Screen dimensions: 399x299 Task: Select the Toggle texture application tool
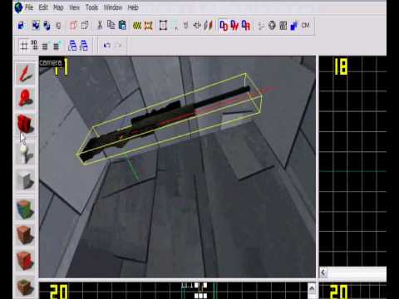click(25, 210)
